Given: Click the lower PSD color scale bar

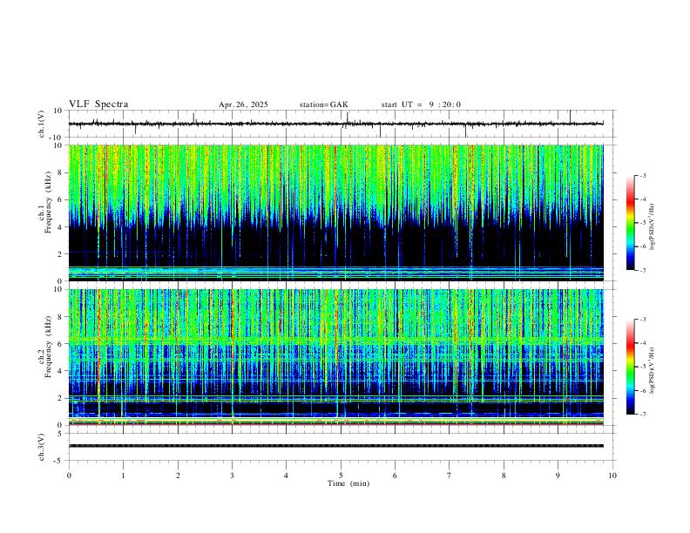Looking at the screenshot, I should [630, 367].
